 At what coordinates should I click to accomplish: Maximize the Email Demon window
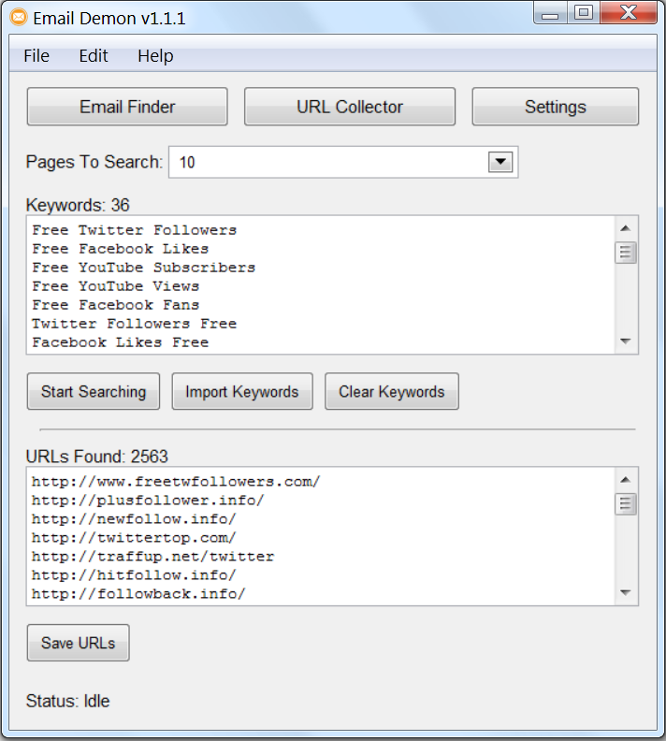tap(584, 13)
